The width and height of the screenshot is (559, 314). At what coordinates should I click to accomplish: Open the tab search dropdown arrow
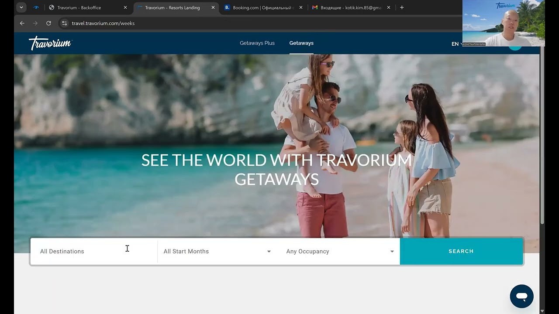(21, 7)
